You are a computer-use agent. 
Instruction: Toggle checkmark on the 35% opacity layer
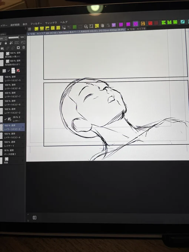[x=6, y=119]
